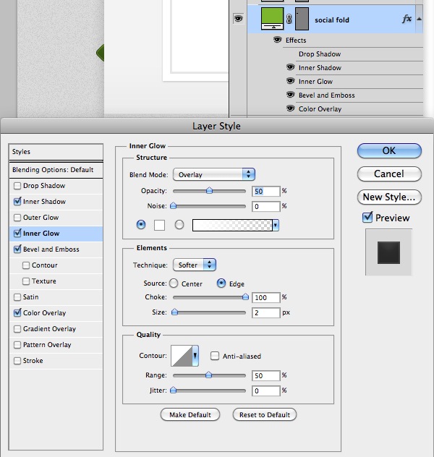
Task: Toggle visibility of all Effects
Action: click(x=278, y=39)
